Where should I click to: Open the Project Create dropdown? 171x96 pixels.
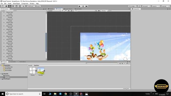tap(3, 63)
